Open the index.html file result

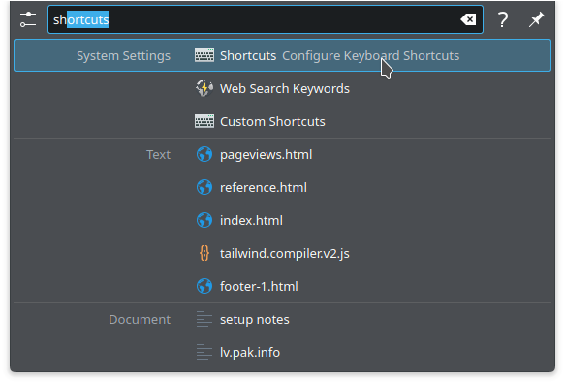tap(283, 220)
